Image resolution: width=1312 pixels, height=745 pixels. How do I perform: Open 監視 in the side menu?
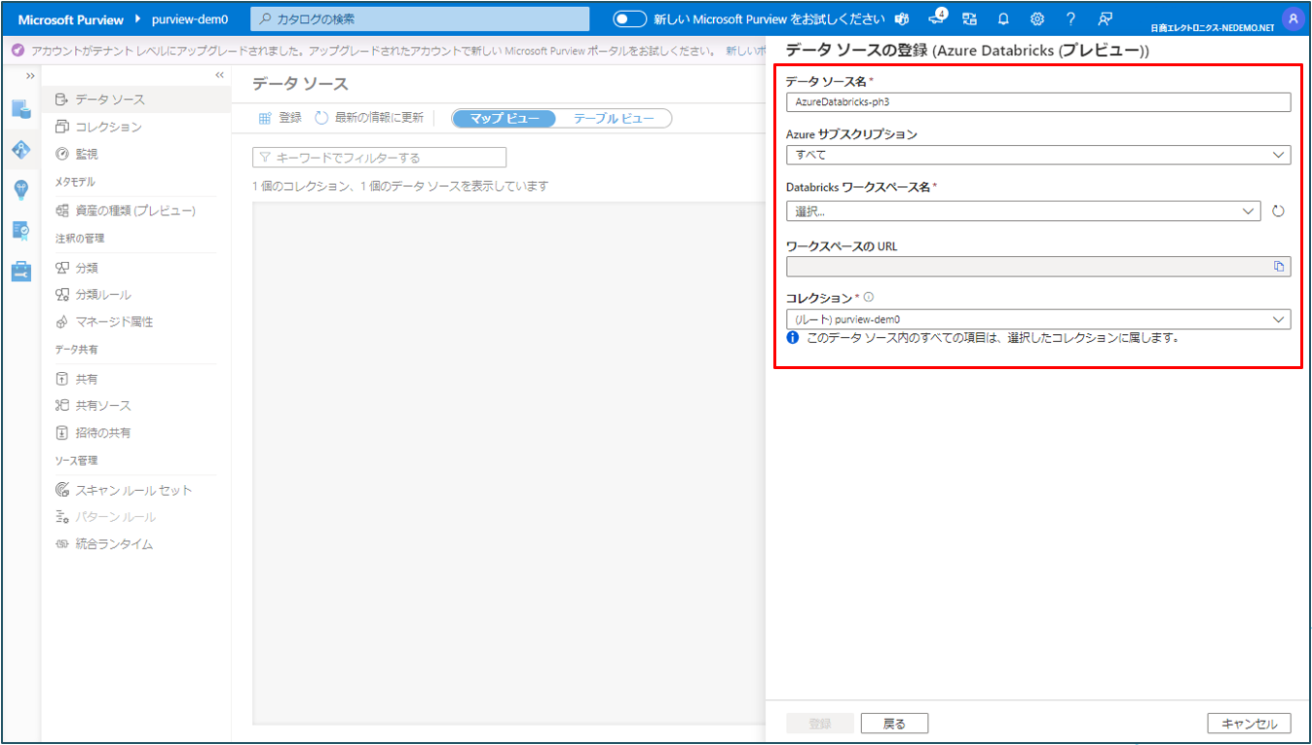click(136, 154)
